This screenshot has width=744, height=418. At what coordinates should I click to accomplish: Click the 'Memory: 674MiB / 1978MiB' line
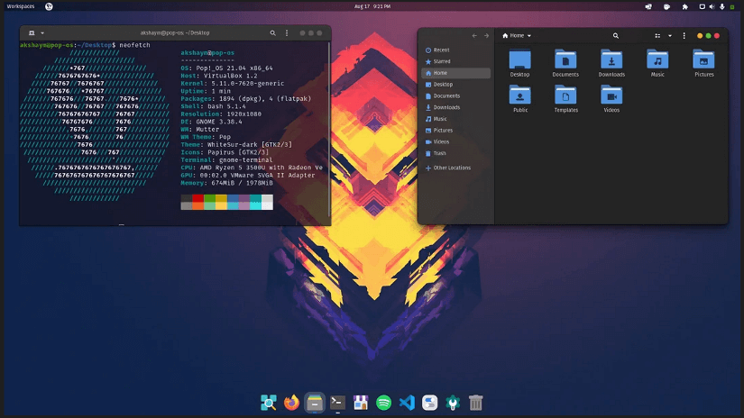226,183
